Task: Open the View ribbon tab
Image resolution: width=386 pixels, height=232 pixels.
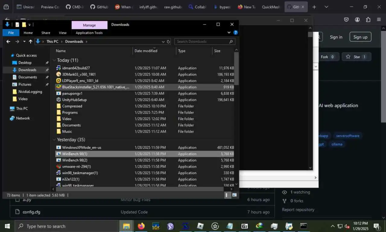Action: [x=63, y=33]
